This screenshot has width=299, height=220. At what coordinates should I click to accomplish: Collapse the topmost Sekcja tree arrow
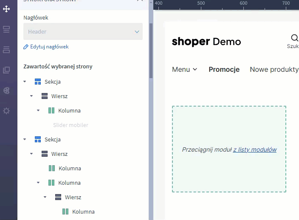(x=25, y=82)
